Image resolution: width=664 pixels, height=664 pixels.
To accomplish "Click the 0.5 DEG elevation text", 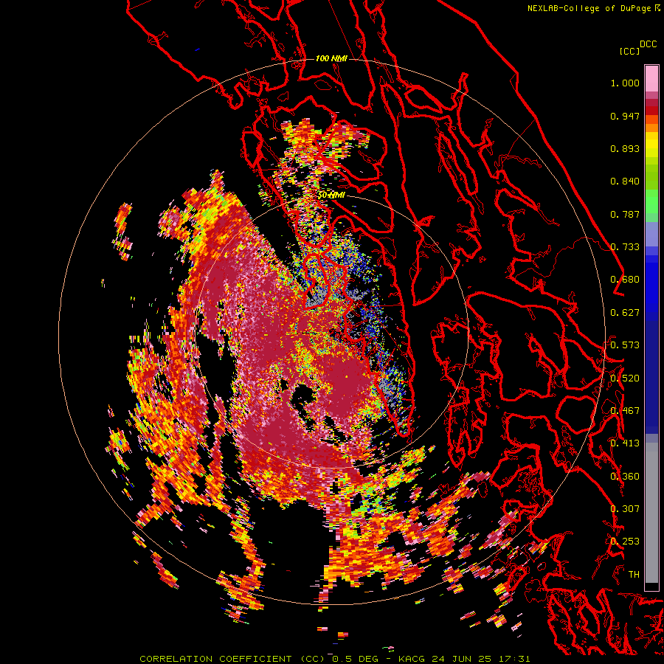I will click(x=356, y=659).
